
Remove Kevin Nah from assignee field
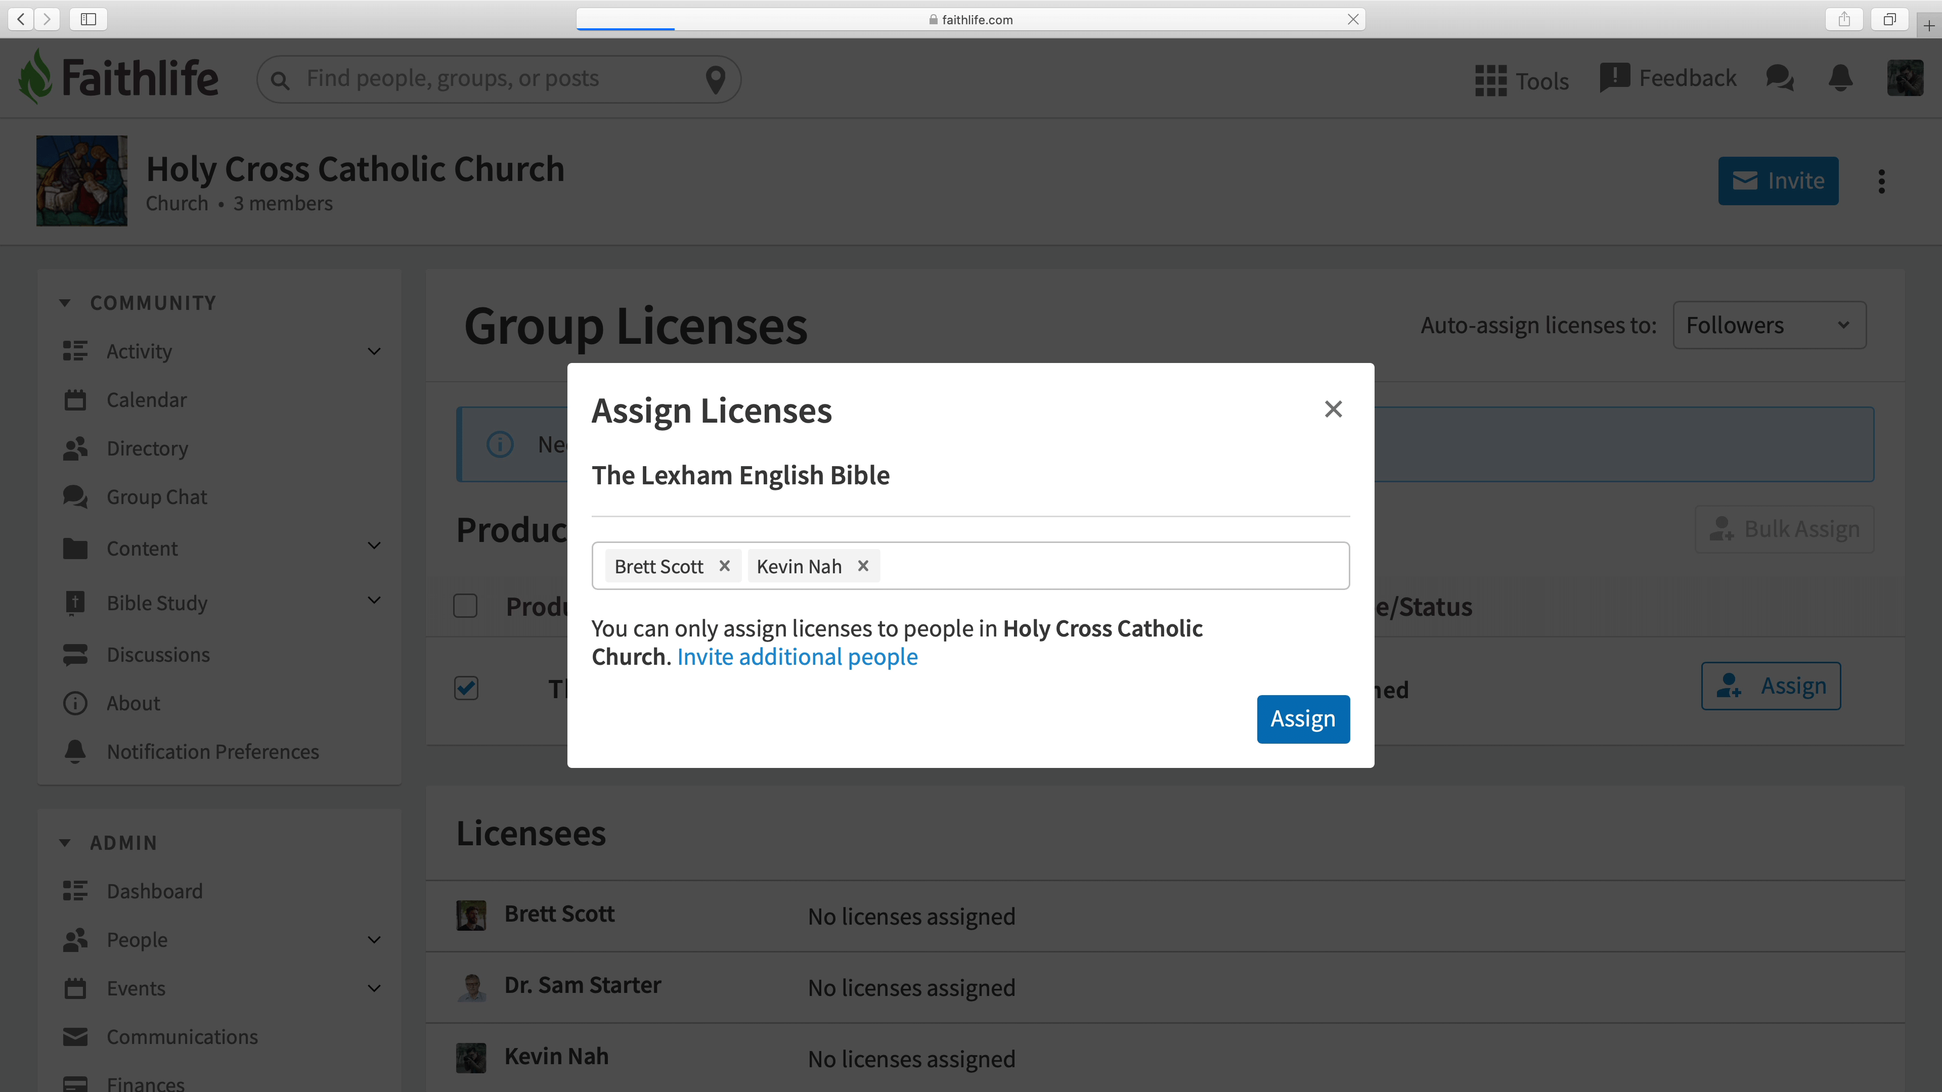point(863,566)
